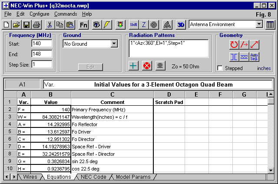Expand the Antenna Environment dropdown
Viewport: 278px width, 184px height.
pos(259,24)
